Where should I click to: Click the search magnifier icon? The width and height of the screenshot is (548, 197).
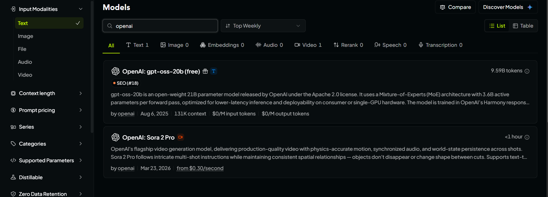pyautogui.click(x=110, y=26)
